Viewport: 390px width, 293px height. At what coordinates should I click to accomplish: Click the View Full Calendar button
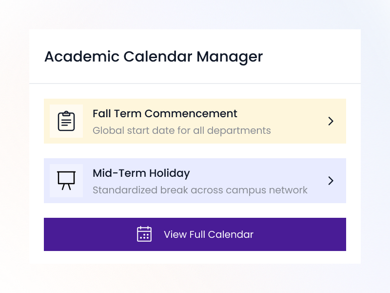point(195,234)
